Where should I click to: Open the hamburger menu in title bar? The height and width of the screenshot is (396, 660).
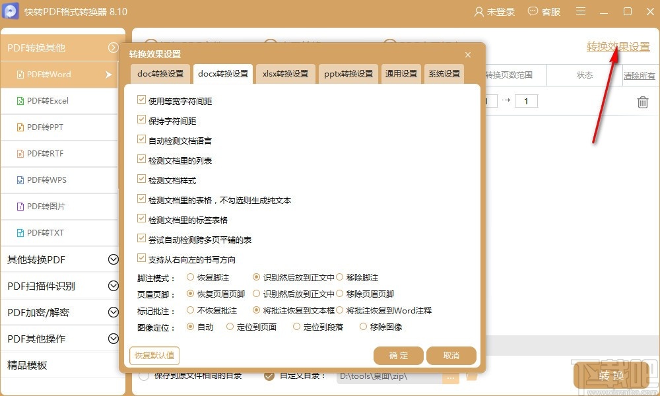pyautogui.click(x=580, y=11)
